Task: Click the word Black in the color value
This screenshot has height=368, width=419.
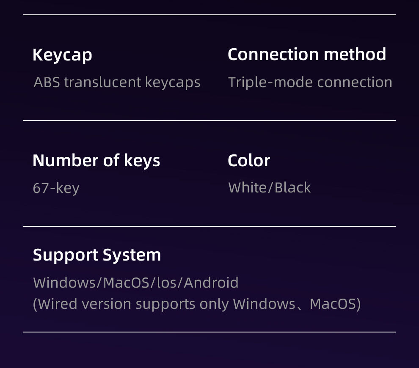Action: pos(292,187)
